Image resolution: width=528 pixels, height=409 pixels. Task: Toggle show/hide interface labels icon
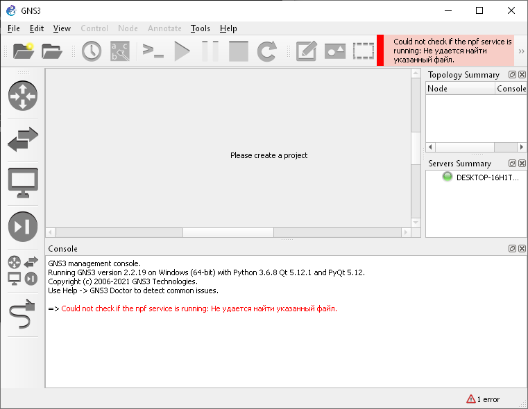(x=120, y=51)
